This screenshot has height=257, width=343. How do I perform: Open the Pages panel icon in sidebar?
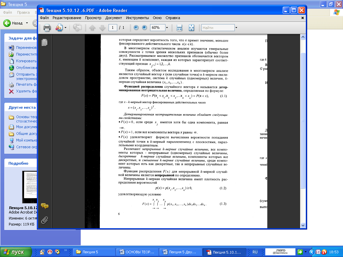pyautogui.click(x=45, y=42)
